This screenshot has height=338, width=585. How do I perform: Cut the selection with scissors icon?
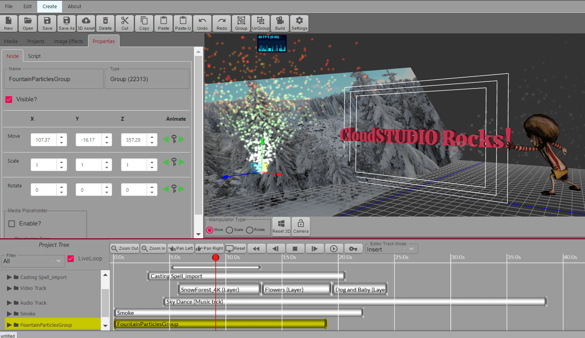[125, 23]
